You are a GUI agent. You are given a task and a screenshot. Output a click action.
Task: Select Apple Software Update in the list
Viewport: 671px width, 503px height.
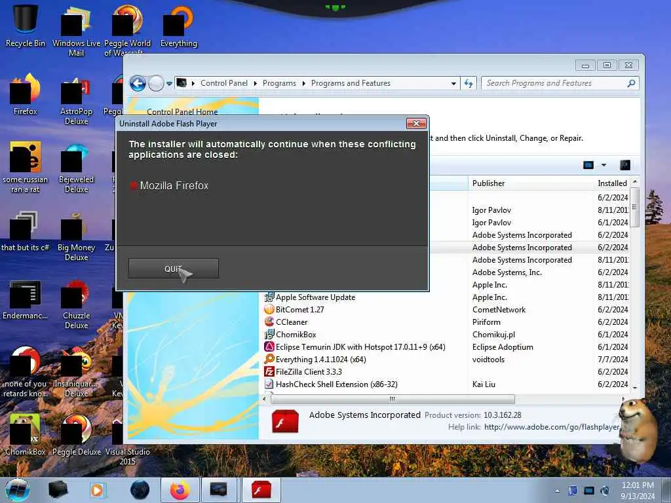[x=315, y=297]
